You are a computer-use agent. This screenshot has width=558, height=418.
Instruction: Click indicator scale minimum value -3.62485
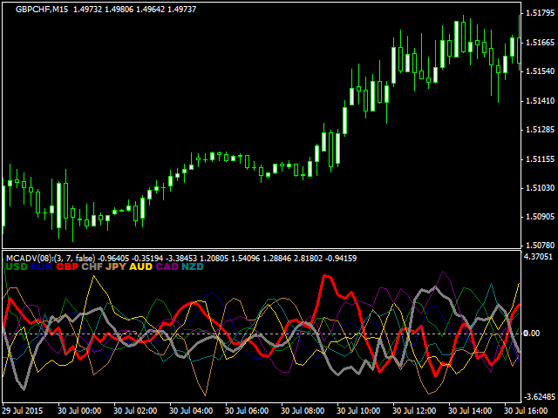pos(538,397)
